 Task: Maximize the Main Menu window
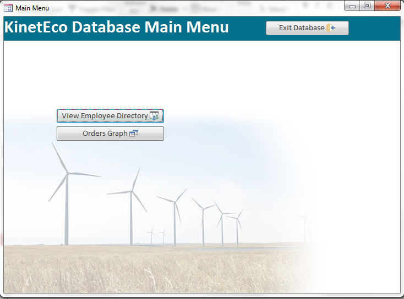367,6
